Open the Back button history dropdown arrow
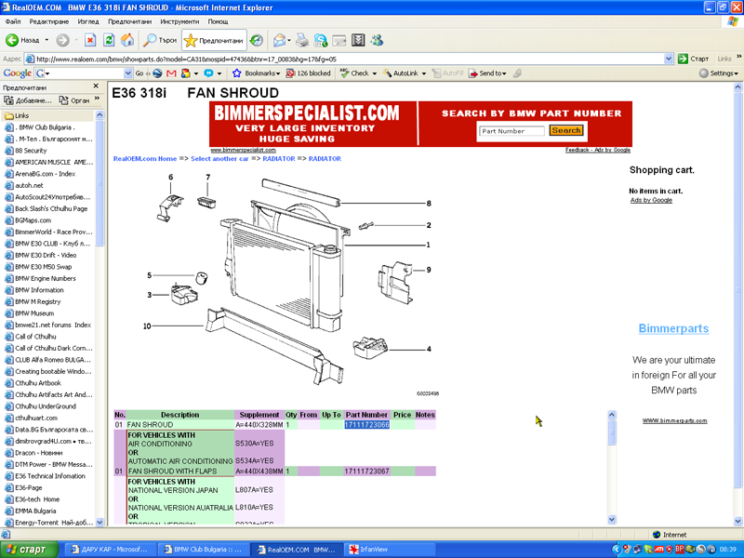This screenshot has width=744, height=558. click(x=46, y=40)
